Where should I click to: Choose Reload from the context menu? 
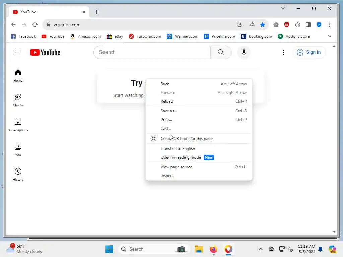[199, 101]
